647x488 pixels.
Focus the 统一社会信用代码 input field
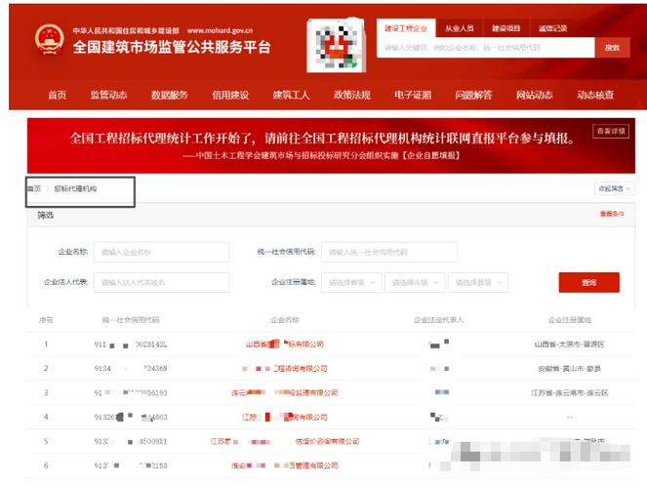[x=389, y=252]
